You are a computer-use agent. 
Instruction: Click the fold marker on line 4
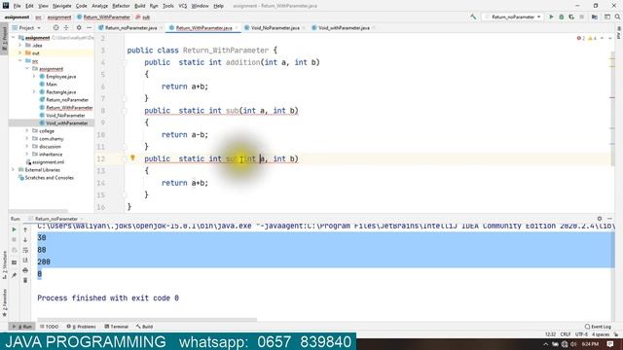coord(125,62)
